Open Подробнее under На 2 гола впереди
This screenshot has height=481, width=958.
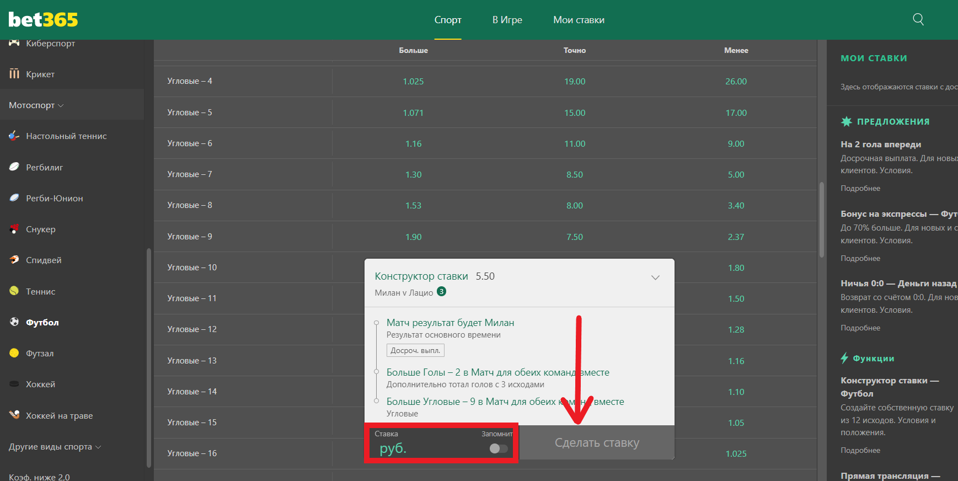(860, 188)
